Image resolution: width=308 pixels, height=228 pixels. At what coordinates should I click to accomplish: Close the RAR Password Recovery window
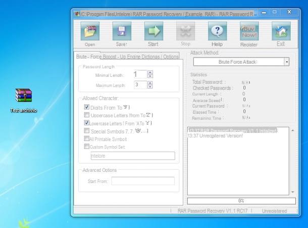pos(289,12)
